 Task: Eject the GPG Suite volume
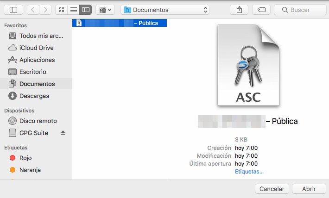point(63,133)
